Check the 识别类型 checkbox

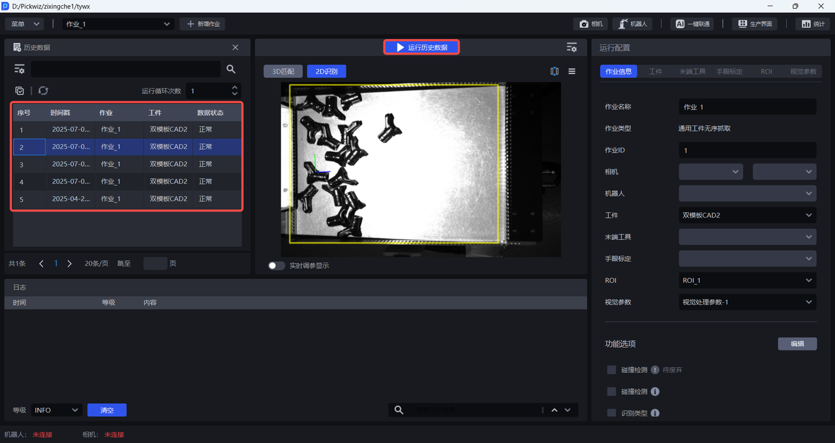coord(611,412)
